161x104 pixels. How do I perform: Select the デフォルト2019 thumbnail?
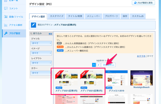[x=117, y=78]
